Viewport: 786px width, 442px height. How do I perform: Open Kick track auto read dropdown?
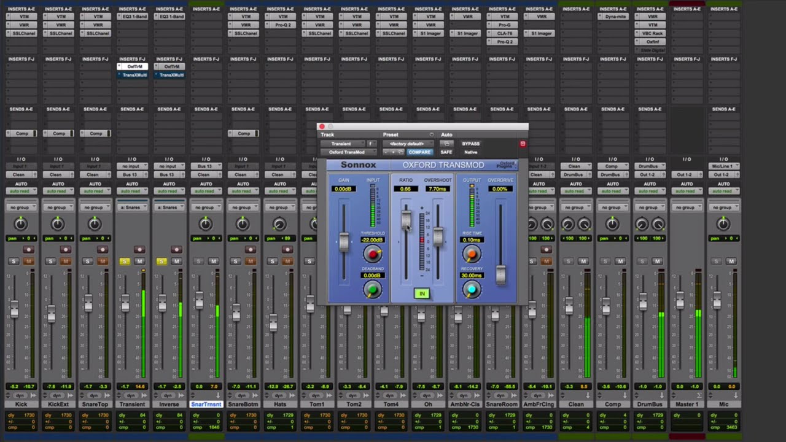click(x=21, y=192)
